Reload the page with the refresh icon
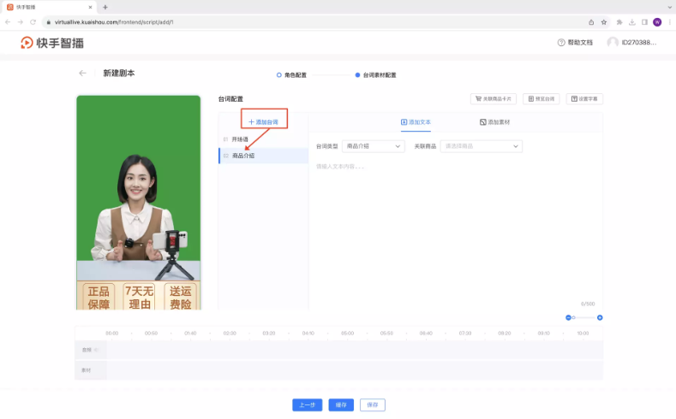The width and height of the screenshot is (676, 419). [x=33, y=22]
